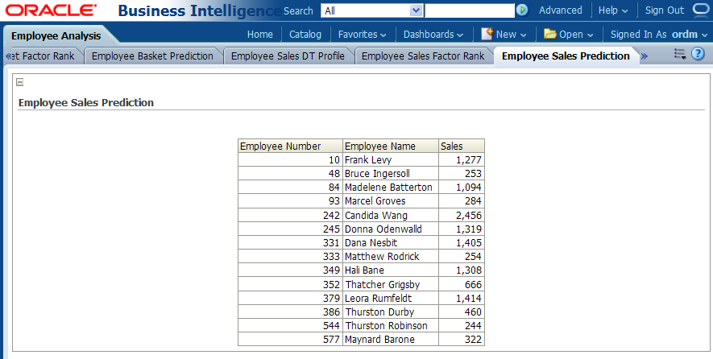This screenshot has height=359, width=713.
Task: Expand the Dashboards menu
Action: click(x=433, y=35)
